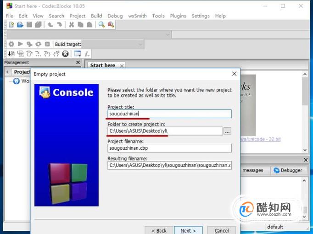
Task: Open the Settings menu
Action: [201, 16]
